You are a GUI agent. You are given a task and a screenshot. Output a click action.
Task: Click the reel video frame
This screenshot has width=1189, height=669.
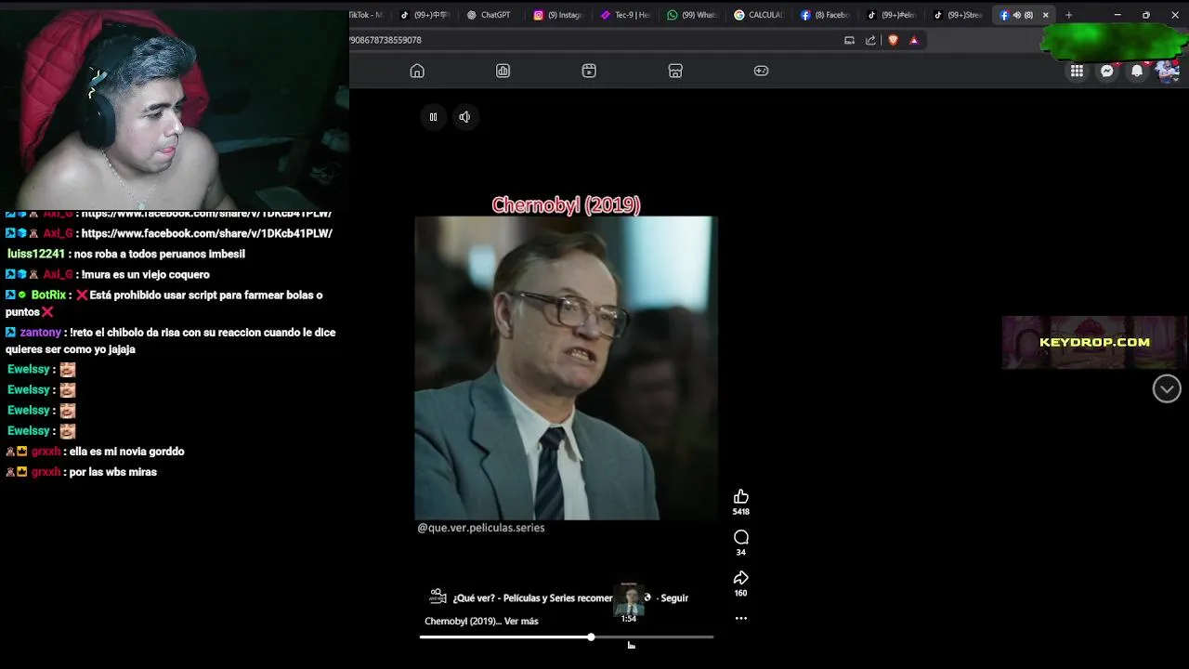(566, 368)
